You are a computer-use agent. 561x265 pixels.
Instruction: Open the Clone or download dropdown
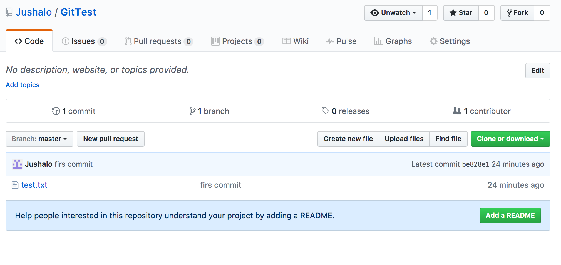(x=511, y=139)
